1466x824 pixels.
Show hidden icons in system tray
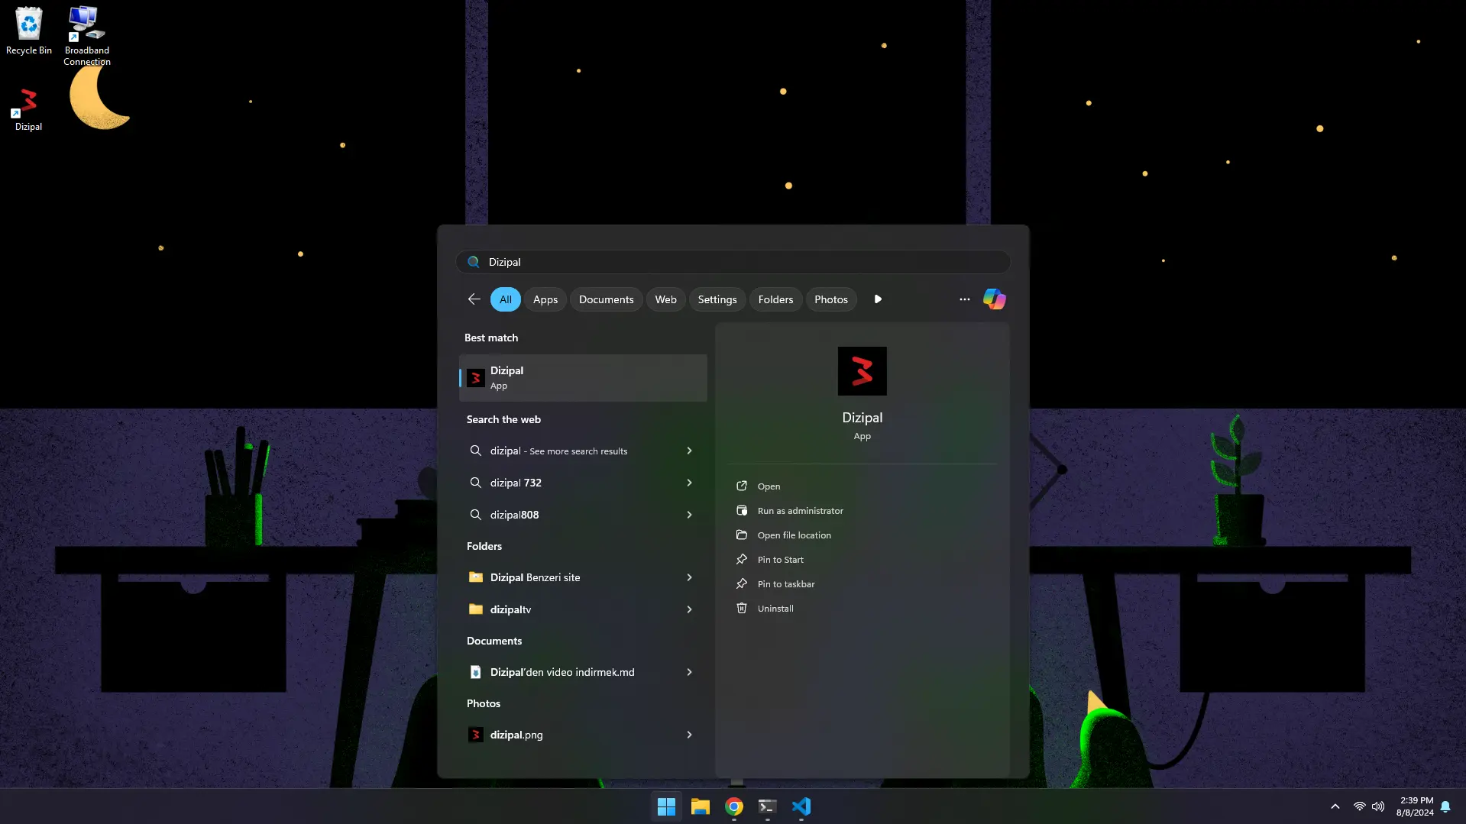pos(1335,806)
